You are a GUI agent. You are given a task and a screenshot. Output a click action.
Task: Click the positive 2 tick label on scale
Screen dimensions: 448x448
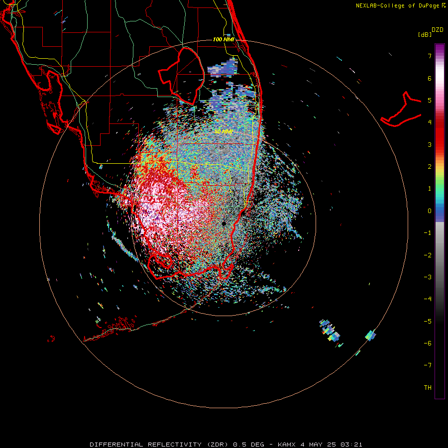(430, 167)
